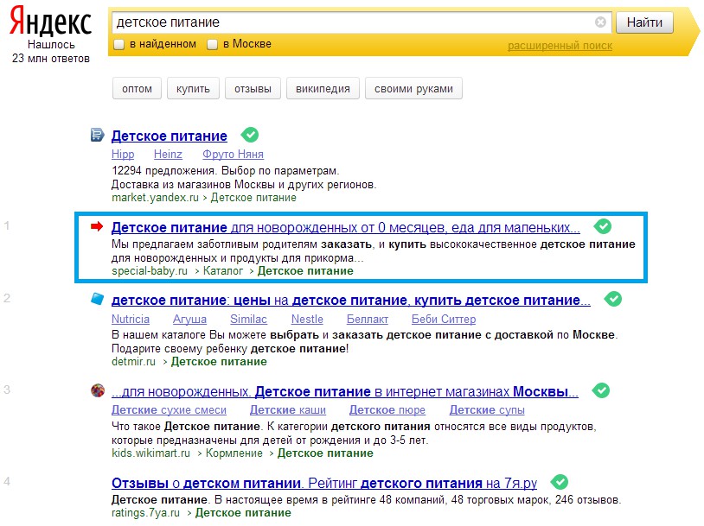Click 'Каталог' breadcrumb under special-baby.ru
Screen dimensions: 704x526
coord(222,271)
